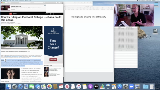This screenshot has width=160, height=90.
Task: Open System Preferences gear in Dock
Action: [125, 87]
